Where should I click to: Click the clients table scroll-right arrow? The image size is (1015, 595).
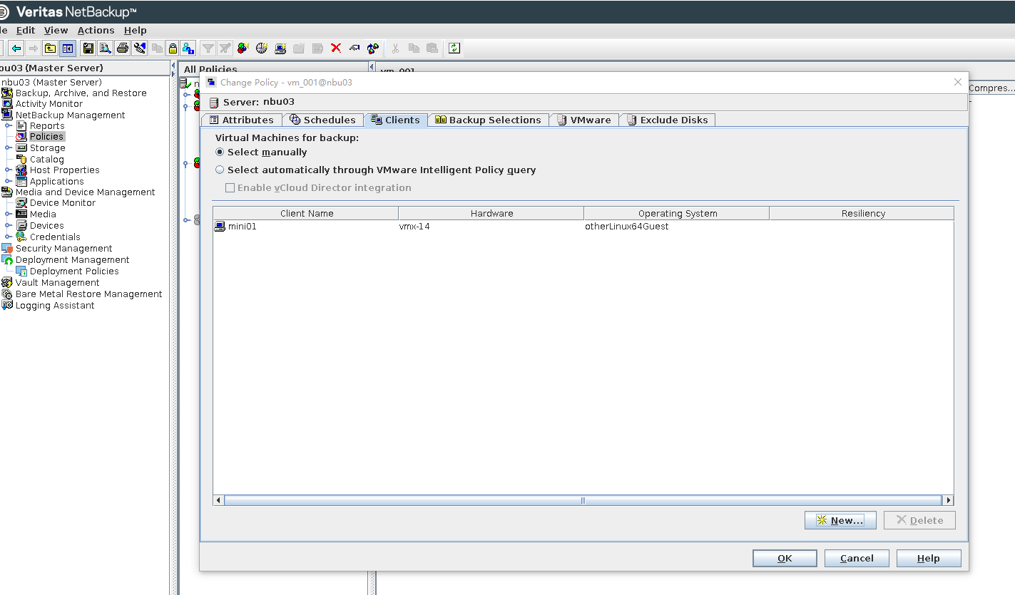click(x=948, y=500)
